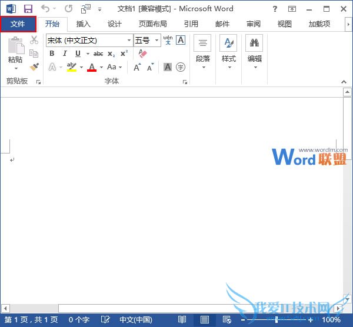
Task: Click the 中文(中国) language button
Action: (x=135, y=320)
